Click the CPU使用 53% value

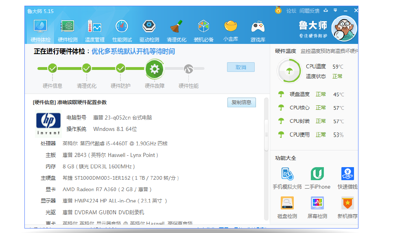(339, 135)
